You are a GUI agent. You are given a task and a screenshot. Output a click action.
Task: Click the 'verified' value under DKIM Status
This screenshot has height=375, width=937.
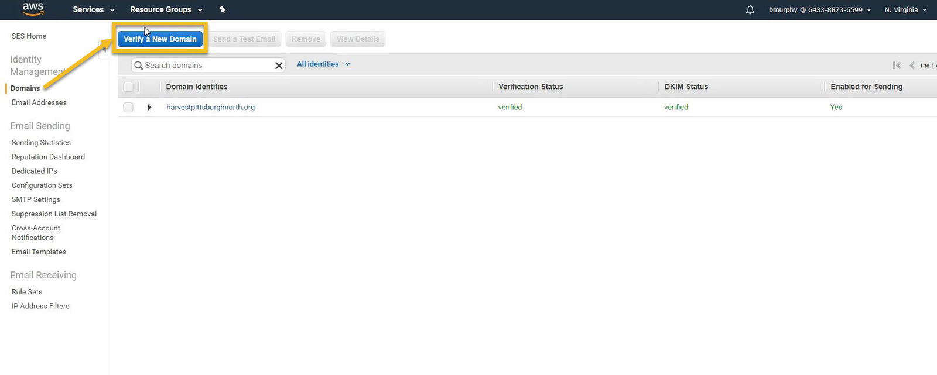pos(676,107)
